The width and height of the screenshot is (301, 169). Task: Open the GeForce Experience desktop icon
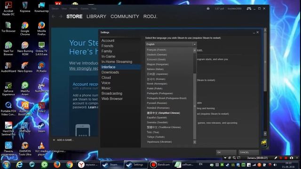pos(8,89)
